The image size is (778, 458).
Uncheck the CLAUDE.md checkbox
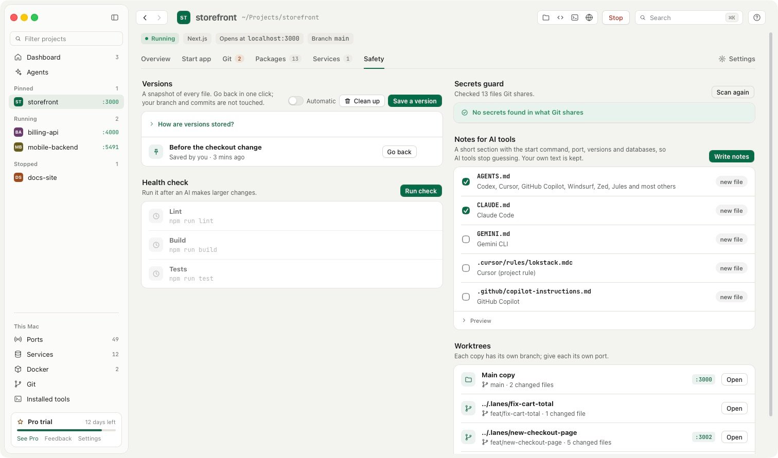click(x=466, y=210)
